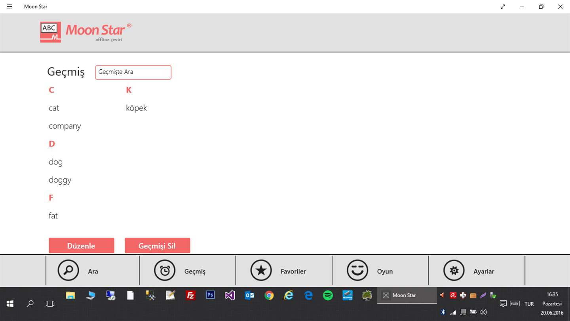Open the Favoriler star icon

point(261,270)
